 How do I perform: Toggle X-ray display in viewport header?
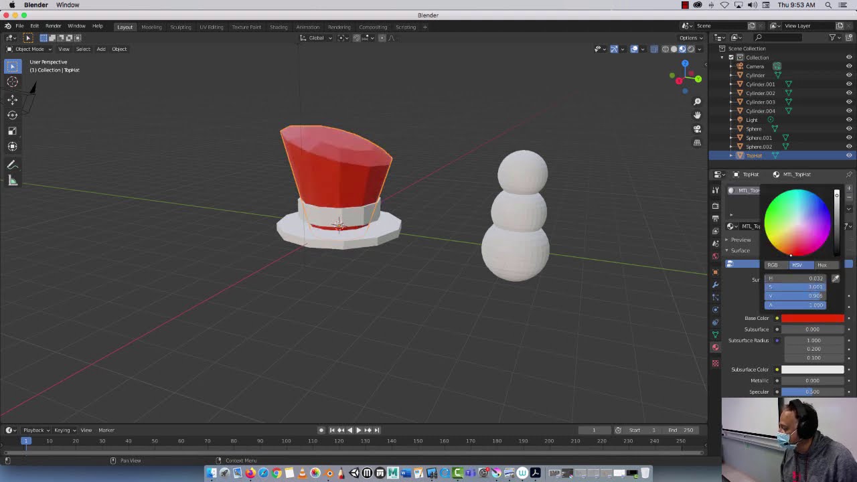(654, 49)
